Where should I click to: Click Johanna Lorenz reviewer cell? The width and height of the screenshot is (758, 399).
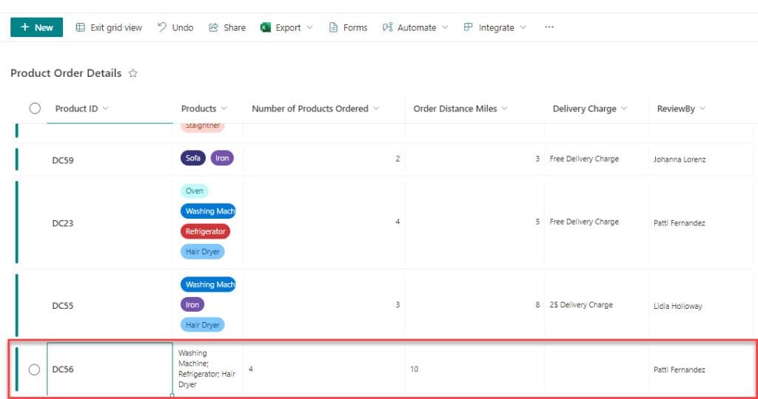click(x=680, y=159)
